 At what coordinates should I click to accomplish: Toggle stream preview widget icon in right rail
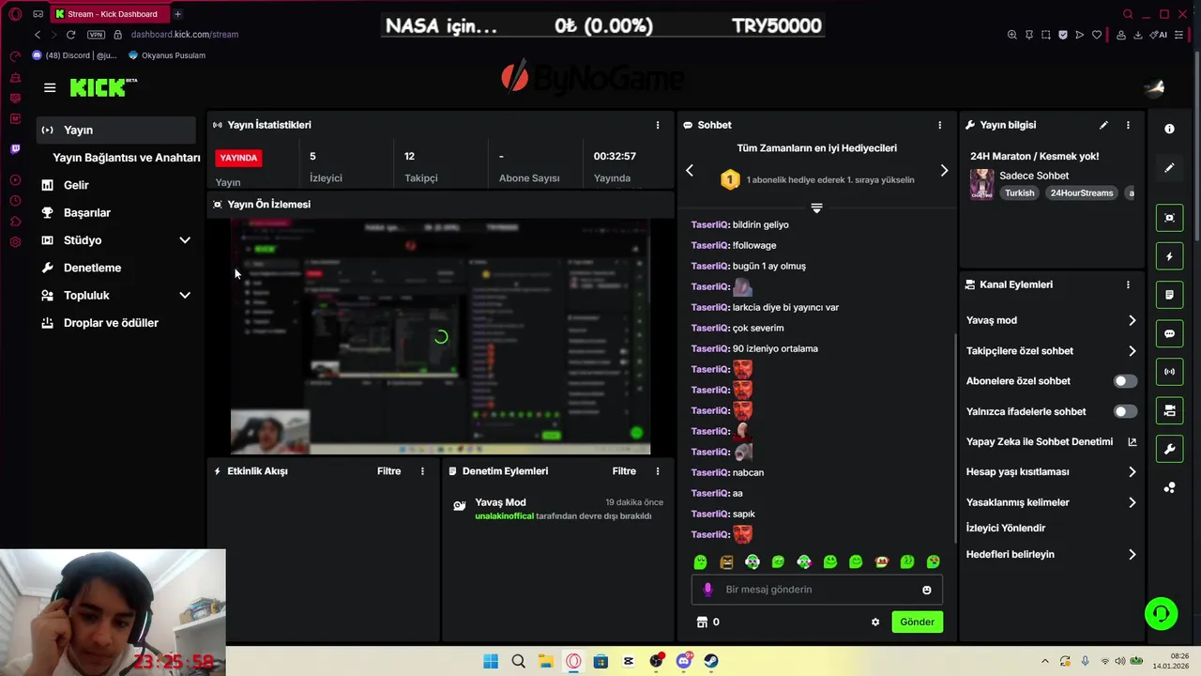point(1169,218)
